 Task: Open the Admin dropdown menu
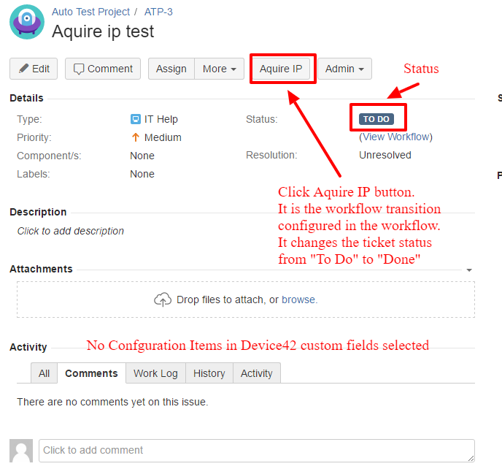click(344, 69)
